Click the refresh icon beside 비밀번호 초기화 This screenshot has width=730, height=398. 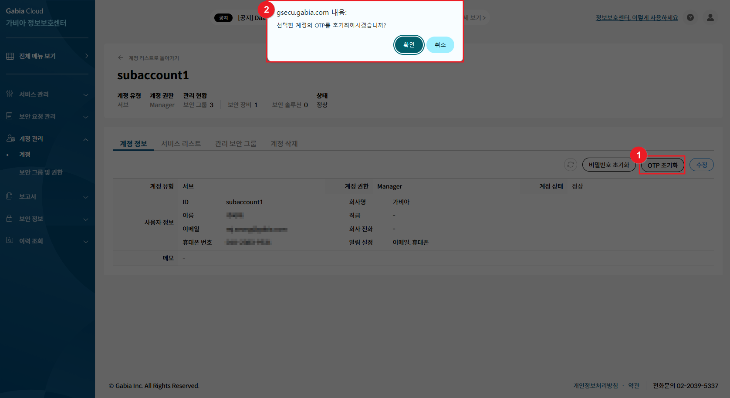(570, 165)
